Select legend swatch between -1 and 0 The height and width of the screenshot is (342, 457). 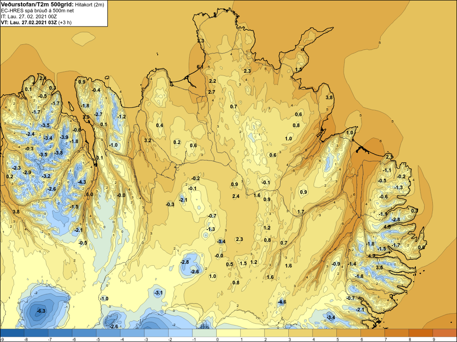205,333
